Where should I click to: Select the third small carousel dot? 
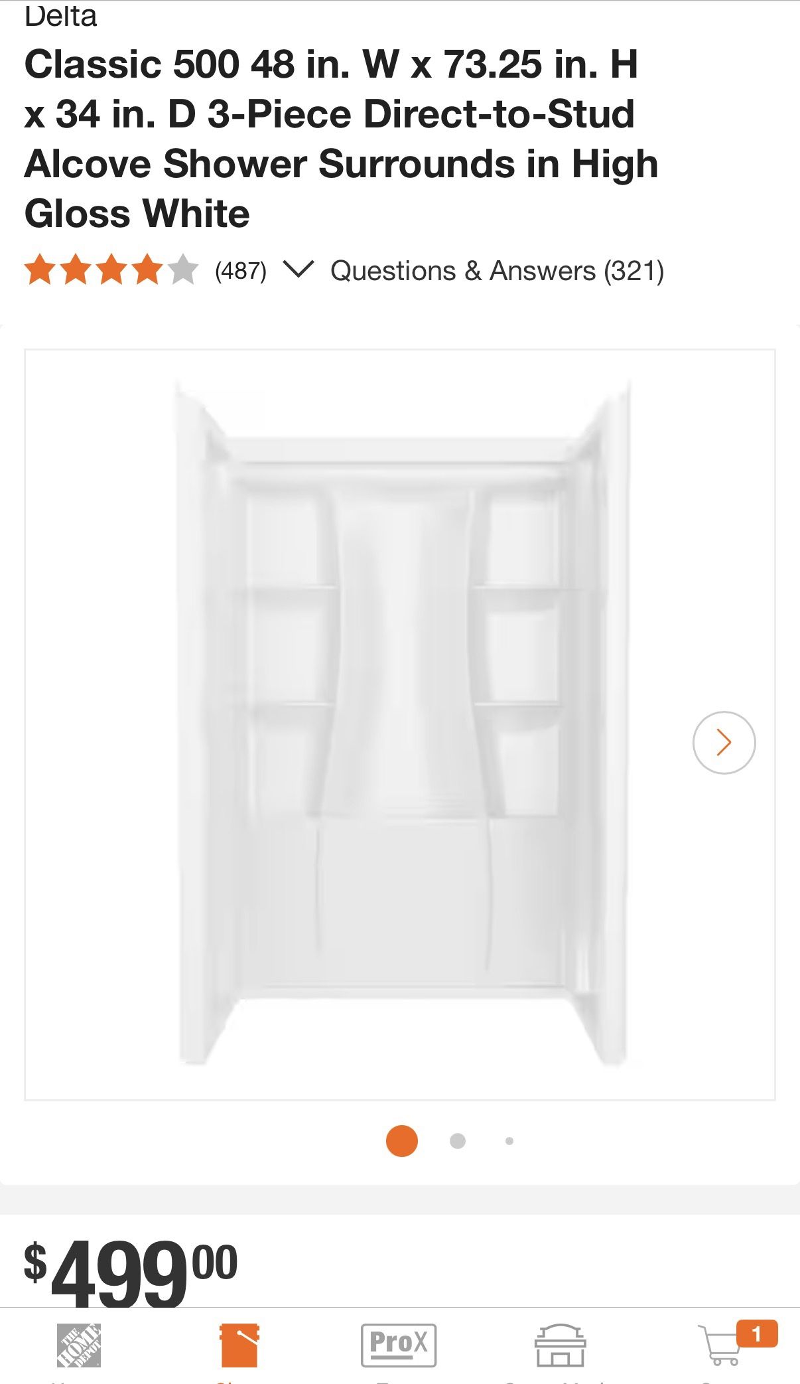509,1140
